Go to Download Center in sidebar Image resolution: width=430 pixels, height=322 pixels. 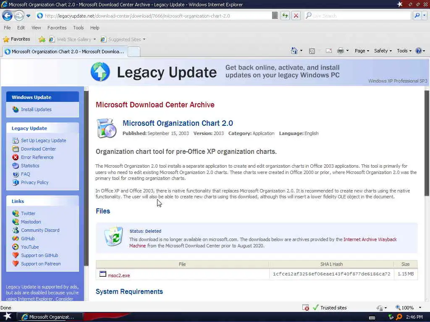38,149
